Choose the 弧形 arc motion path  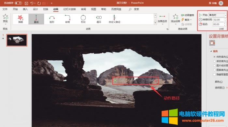pyautogui.click(x=52, y=19)
